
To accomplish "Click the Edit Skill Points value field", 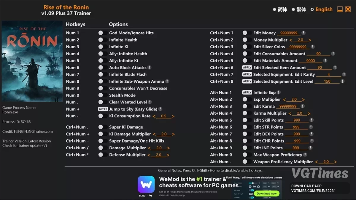I will point(297,120).
